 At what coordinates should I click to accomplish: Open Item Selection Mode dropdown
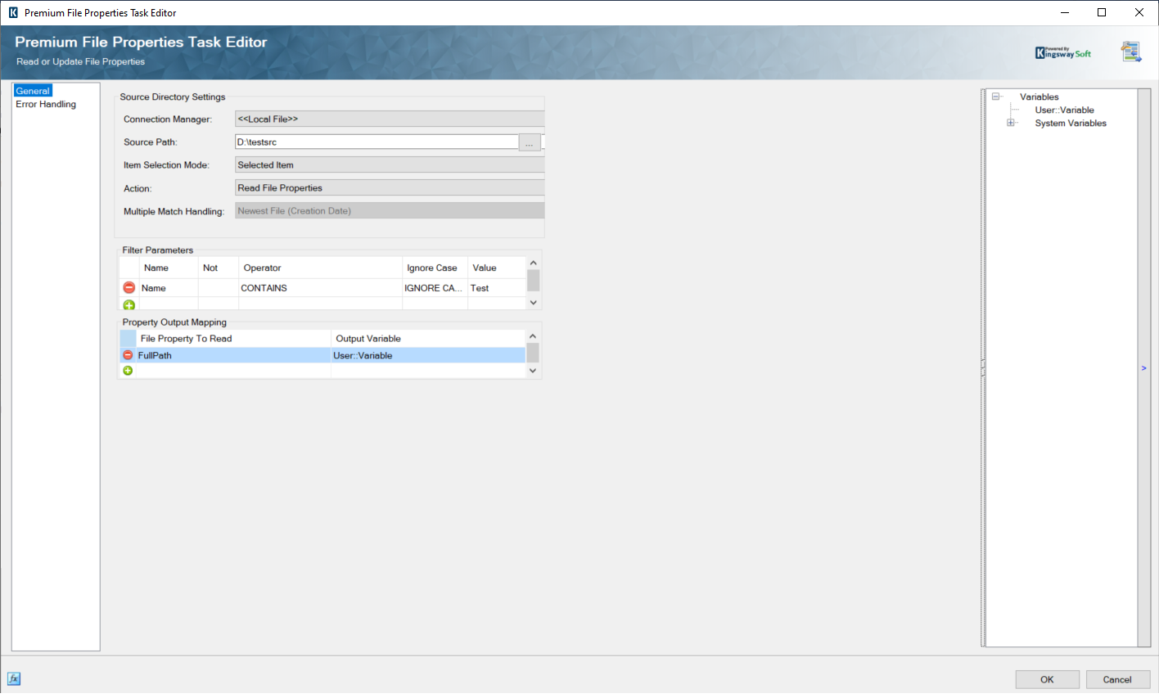click(x=390, y=164)
